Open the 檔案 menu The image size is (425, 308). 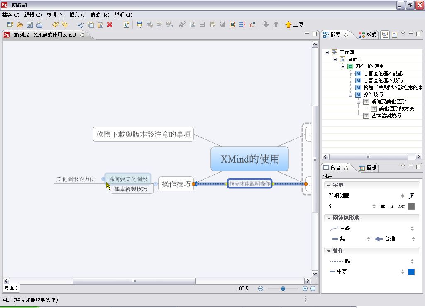click(10, 15)
